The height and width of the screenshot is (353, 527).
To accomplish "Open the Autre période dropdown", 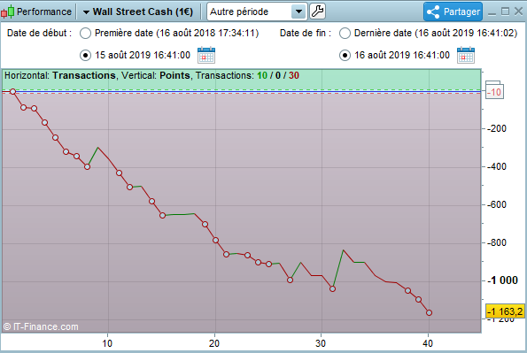I will coord(257,12).
